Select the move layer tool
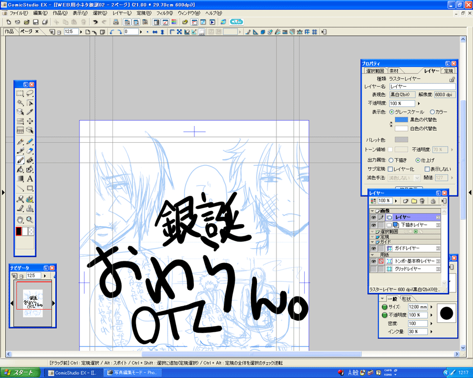The image size is (473, 378). click(29, 121)
